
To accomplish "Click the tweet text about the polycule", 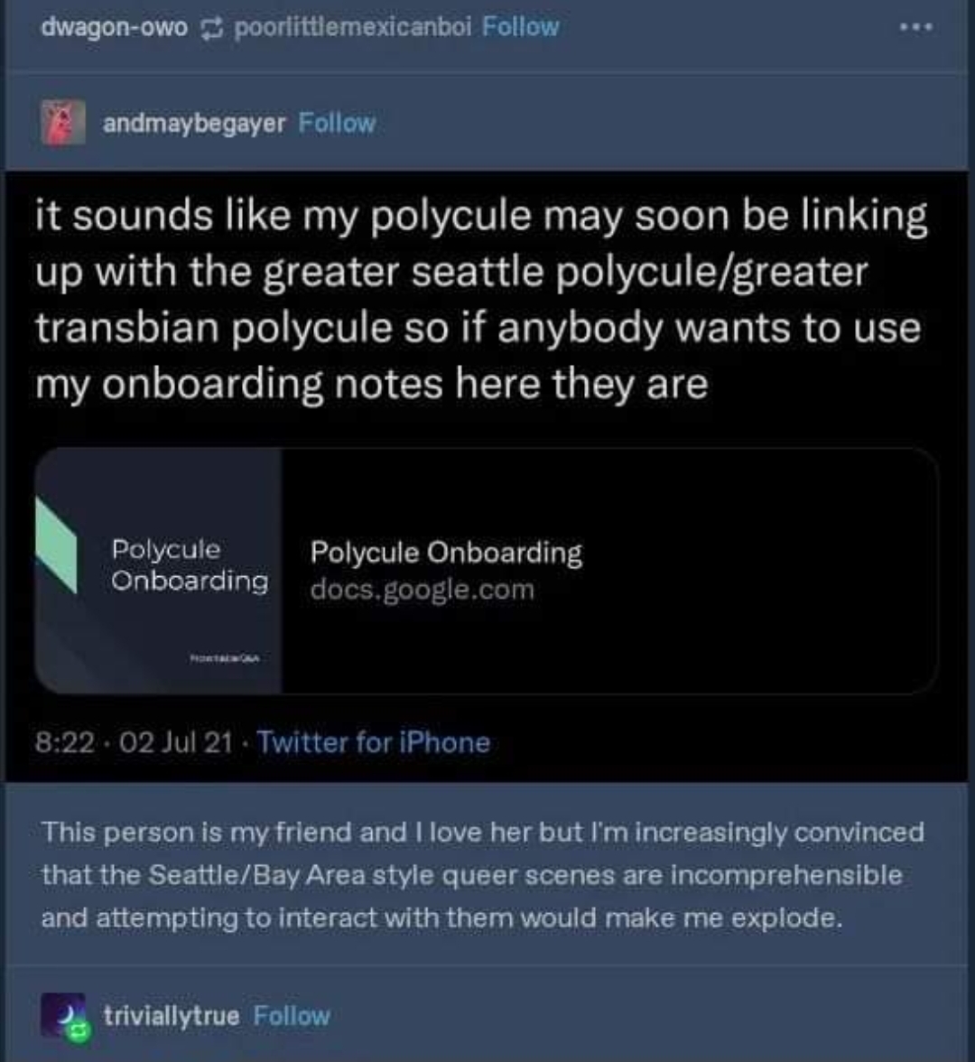I will point(481,300).
